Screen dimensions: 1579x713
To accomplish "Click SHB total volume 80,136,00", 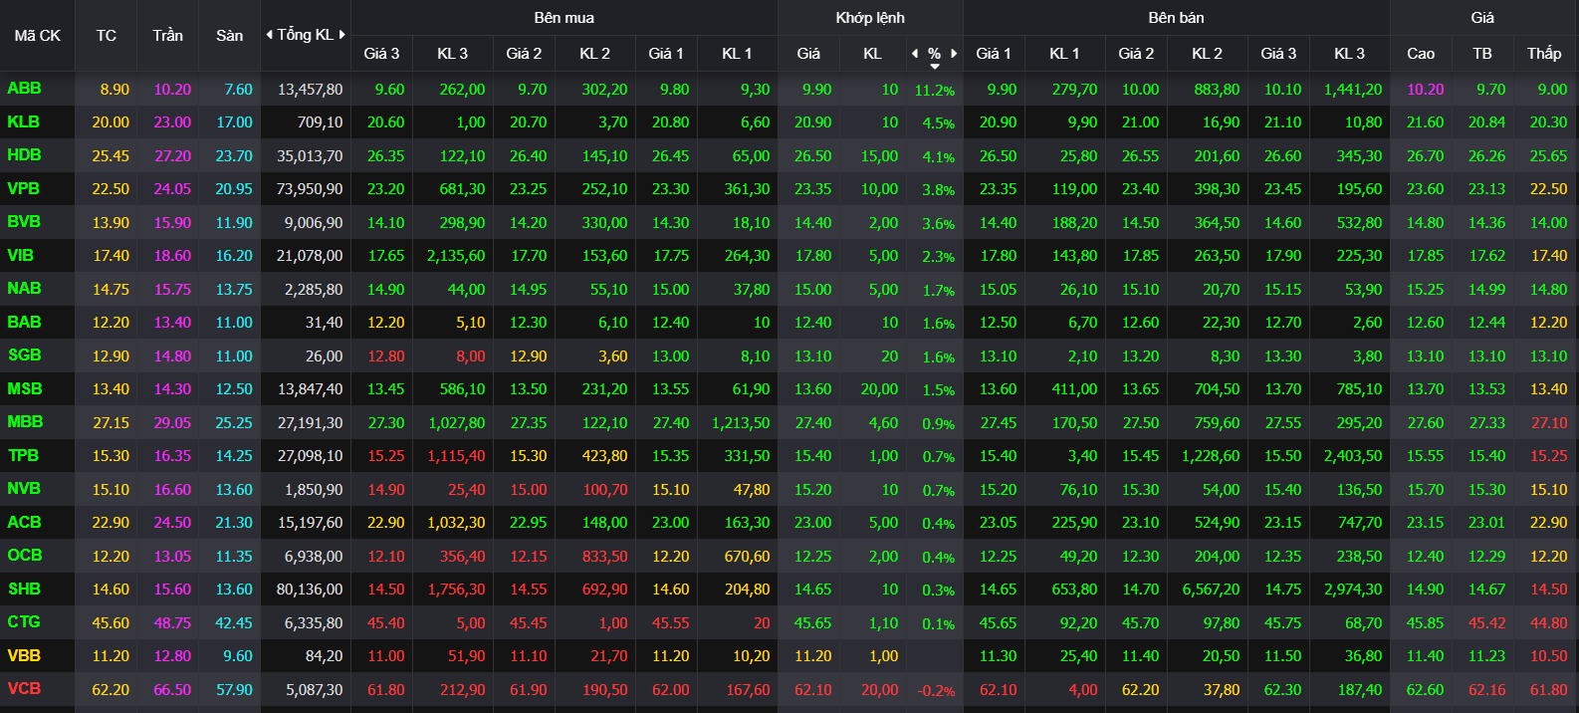I will coord(310,590).
